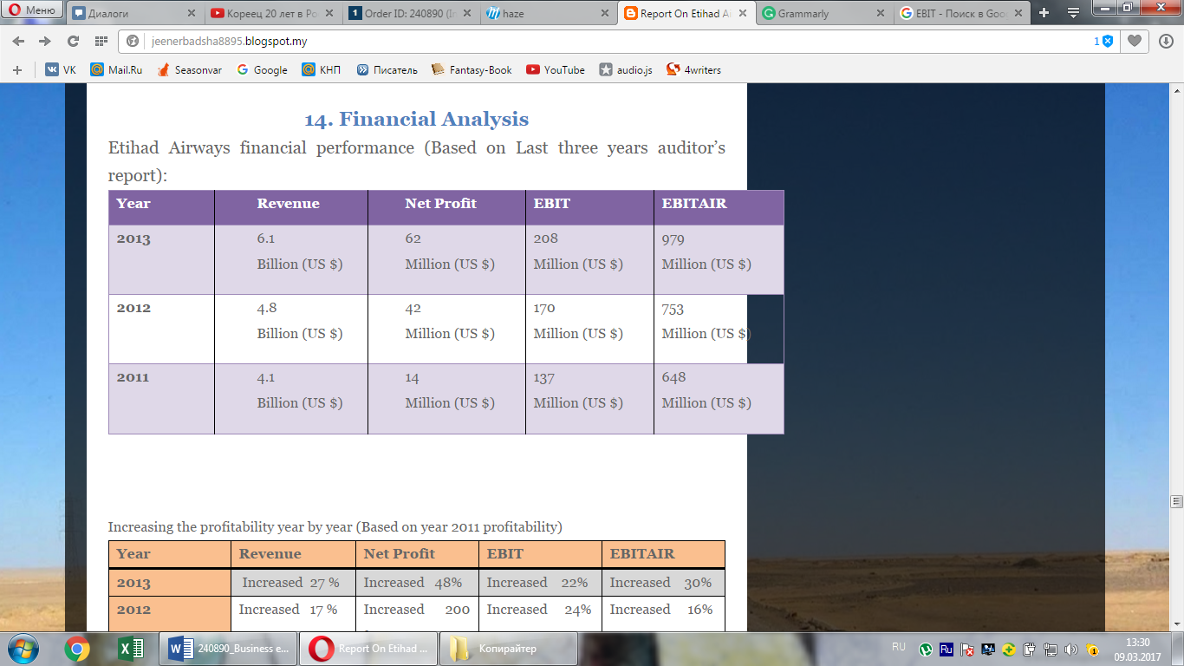Click the Net Profit header in the purple table
The image size is (1184, 666).
pos(440,204)
